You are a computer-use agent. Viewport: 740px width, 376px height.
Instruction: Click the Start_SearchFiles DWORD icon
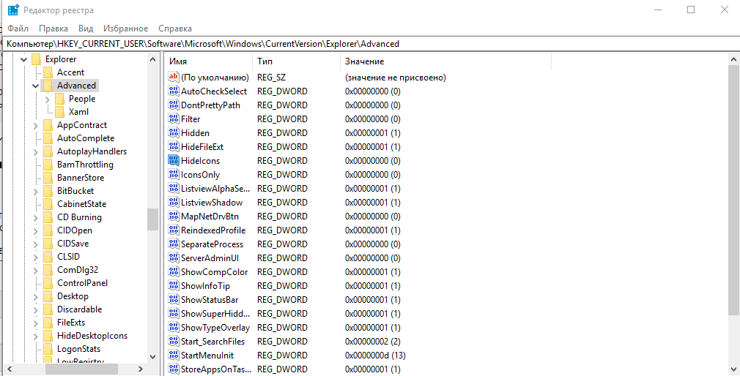point(174,341)
